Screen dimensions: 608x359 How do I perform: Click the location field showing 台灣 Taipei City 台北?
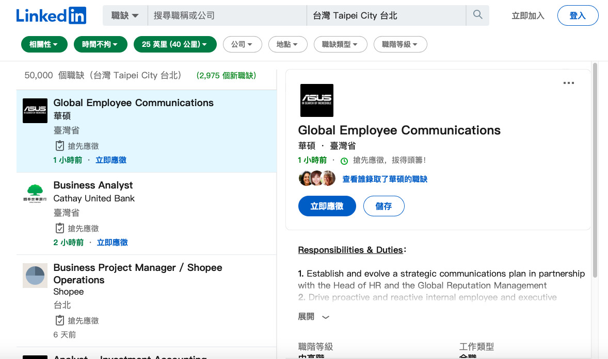point(386,15)
